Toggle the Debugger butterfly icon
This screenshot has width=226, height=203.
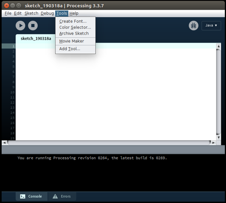click(193, 26)
